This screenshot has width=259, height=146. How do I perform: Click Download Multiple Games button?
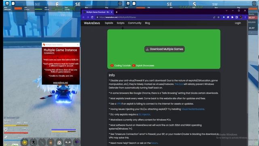(x=165, y=49)
